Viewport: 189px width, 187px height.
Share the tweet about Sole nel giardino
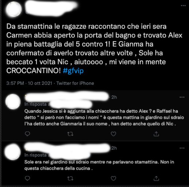[156, 178]
